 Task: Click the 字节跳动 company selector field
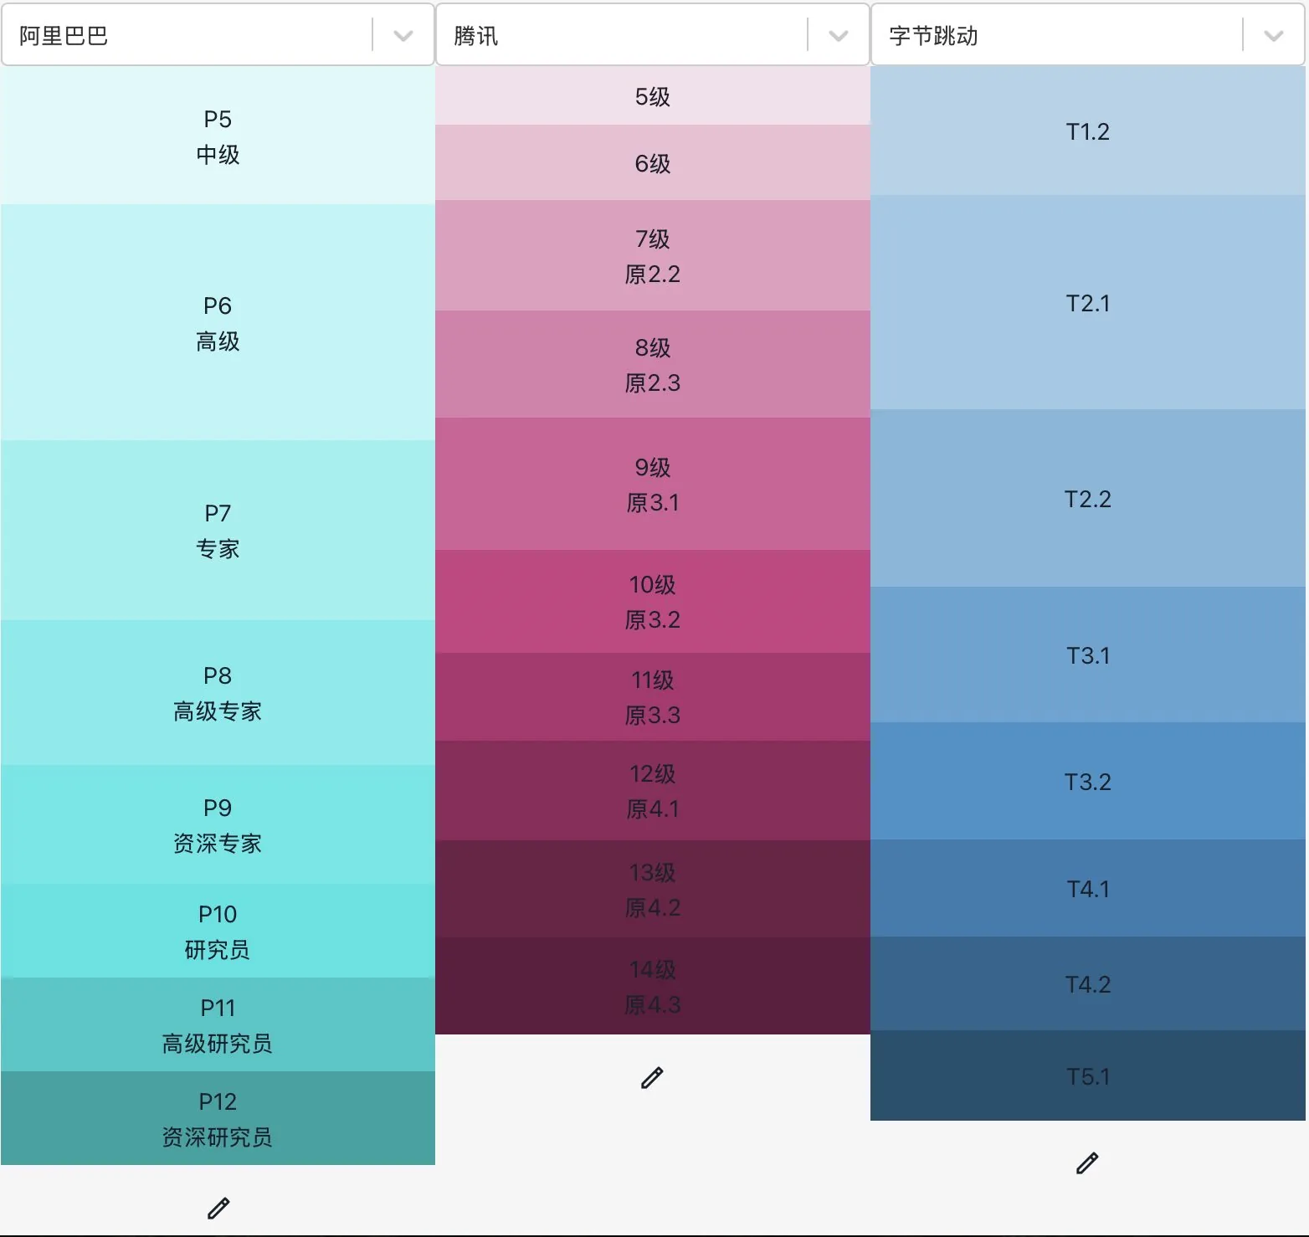tap(1088, 35)
